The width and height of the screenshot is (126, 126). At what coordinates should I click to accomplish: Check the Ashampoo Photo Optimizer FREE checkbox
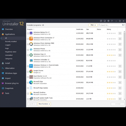point(28,44)
